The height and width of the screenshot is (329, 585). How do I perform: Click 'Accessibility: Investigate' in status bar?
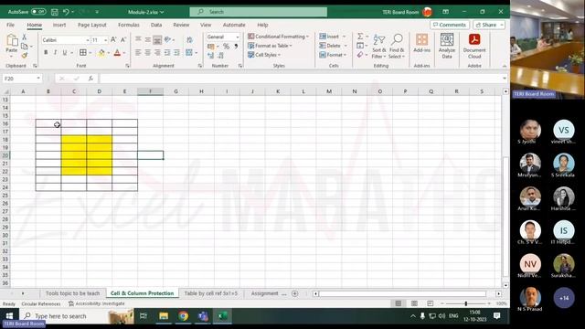pyautogui.click(x=96, y=303)
